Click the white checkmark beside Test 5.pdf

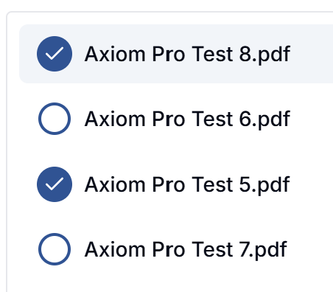click(55, 184)
